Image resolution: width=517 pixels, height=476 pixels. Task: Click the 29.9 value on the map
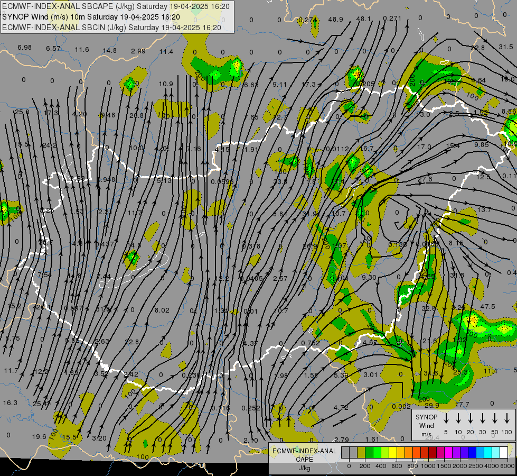[x=431, y=405]
